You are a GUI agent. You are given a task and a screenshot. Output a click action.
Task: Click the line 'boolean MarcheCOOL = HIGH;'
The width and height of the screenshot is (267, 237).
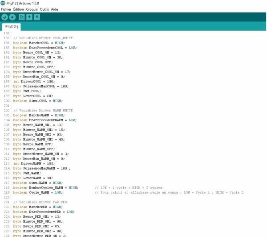click(x=39, y=43)
